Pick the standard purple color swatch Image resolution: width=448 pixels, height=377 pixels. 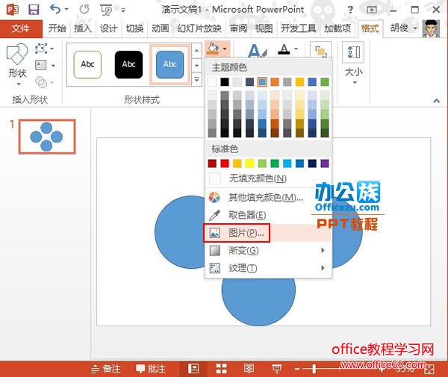tap(325, 163)
